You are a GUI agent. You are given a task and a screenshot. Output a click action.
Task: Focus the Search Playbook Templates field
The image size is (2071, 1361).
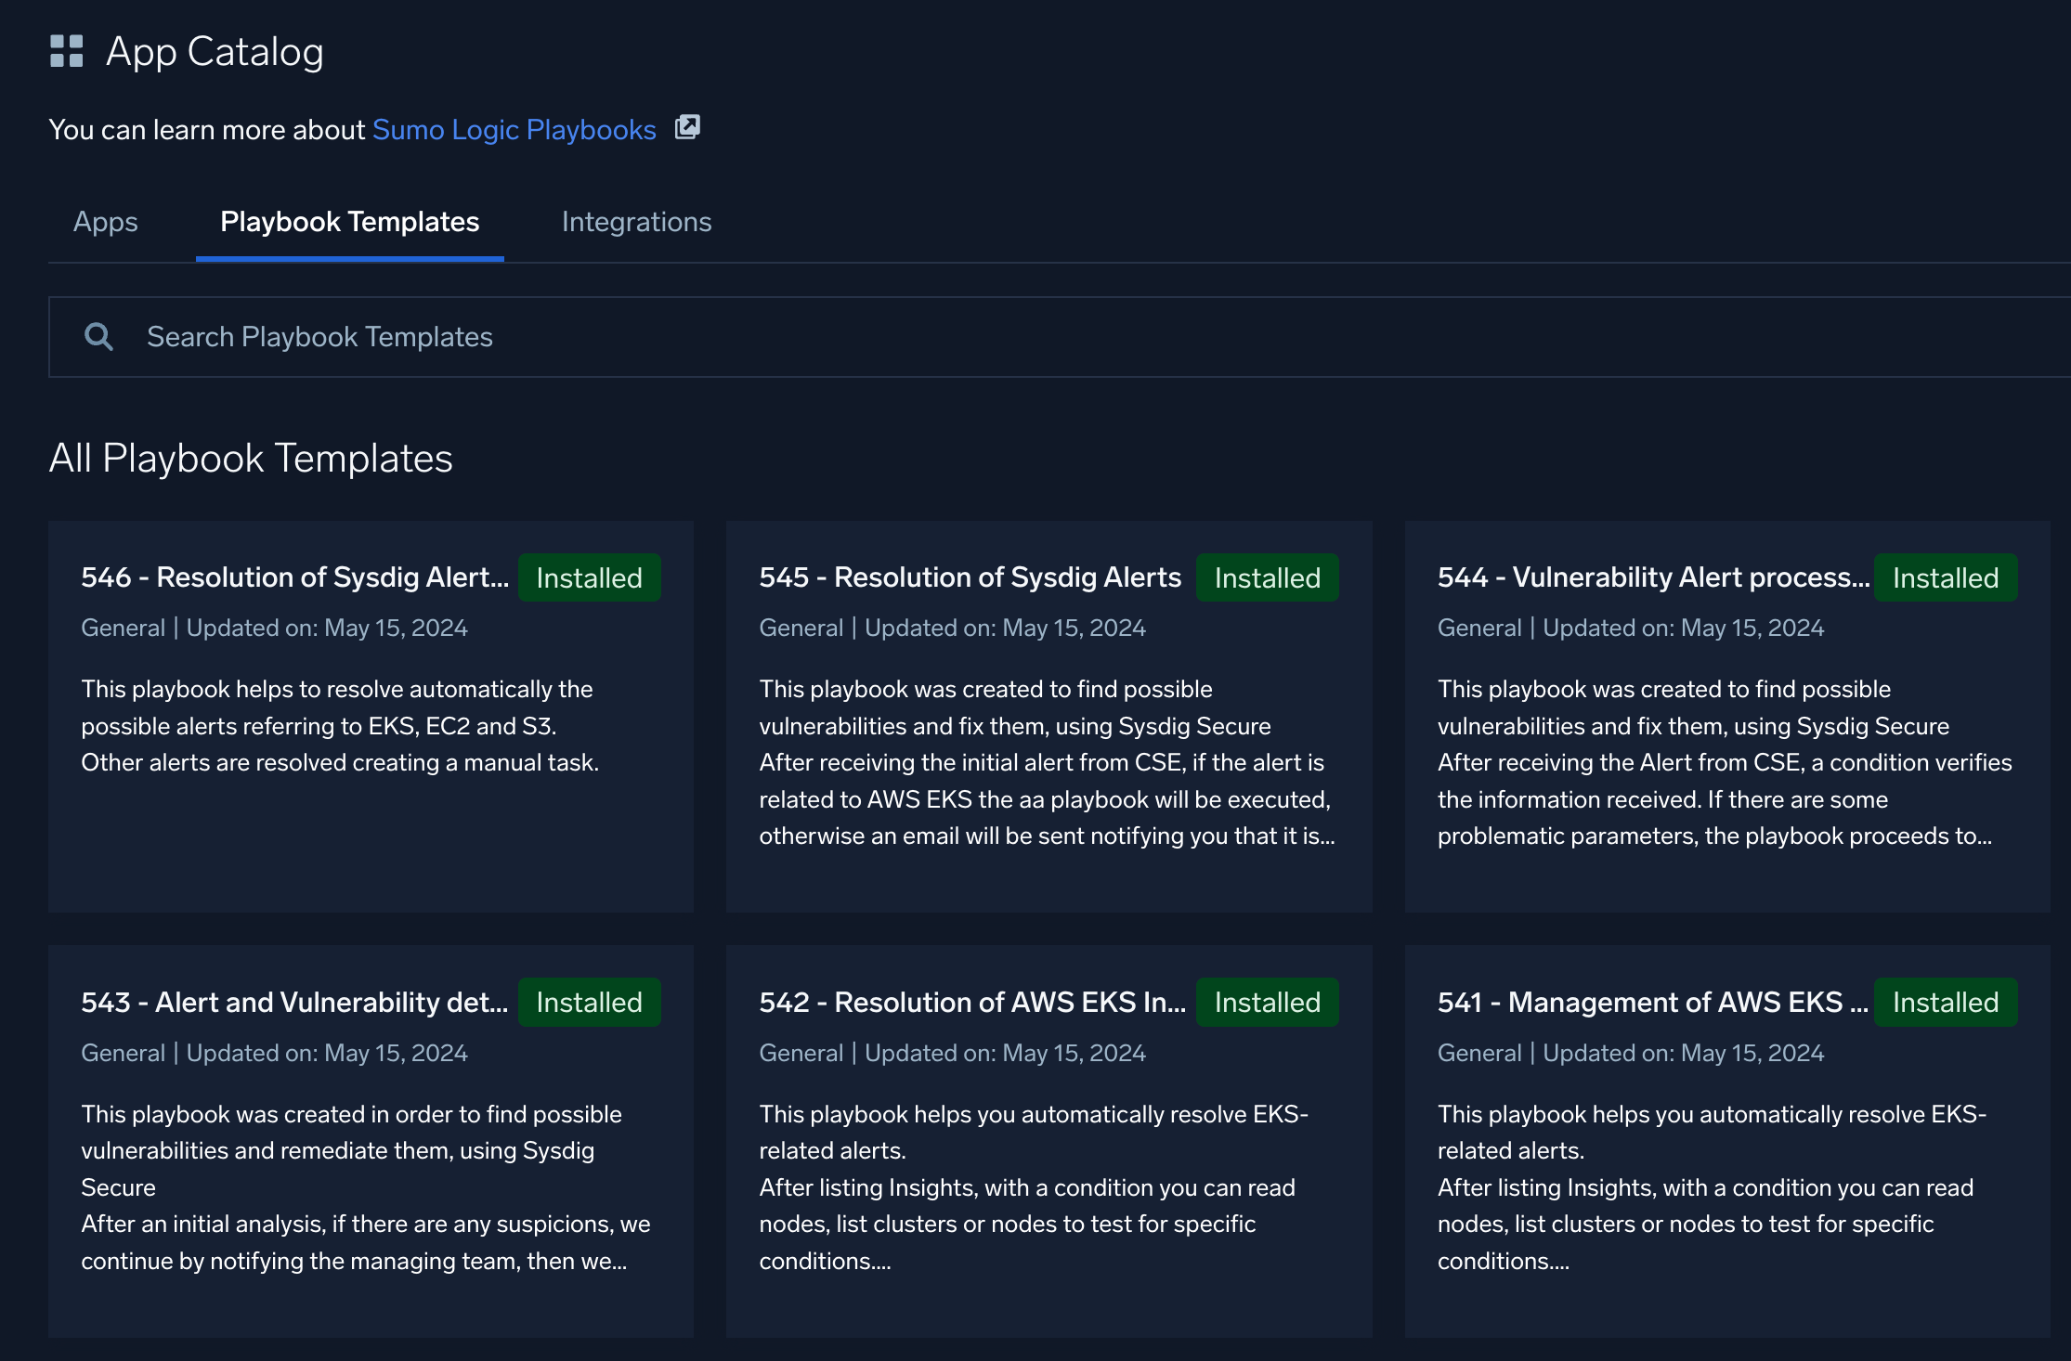pyautogui.click(x=1060, y=337)
